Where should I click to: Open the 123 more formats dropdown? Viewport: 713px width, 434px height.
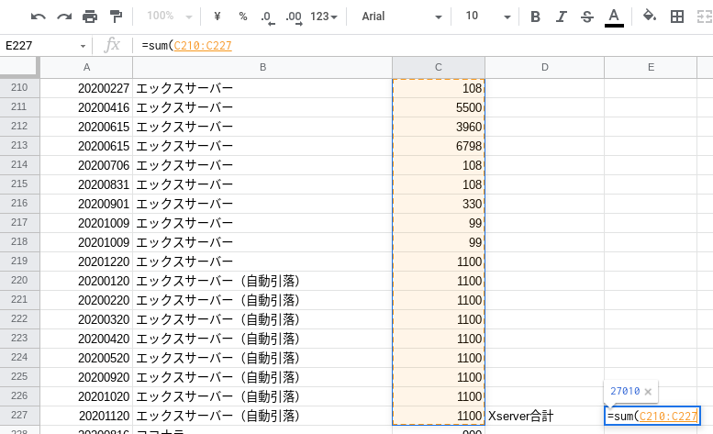point(324,17)
